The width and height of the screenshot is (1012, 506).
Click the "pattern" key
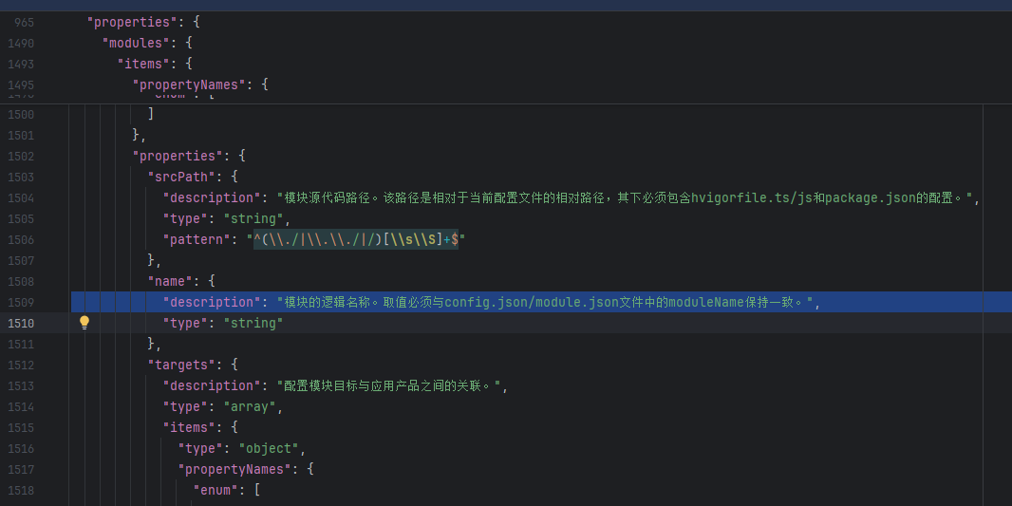(199, 239)
